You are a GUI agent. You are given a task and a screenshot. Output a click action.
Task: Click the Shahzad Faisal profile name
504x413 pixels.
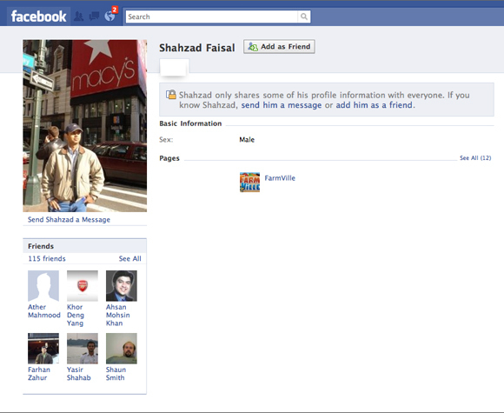click(197, 48)
